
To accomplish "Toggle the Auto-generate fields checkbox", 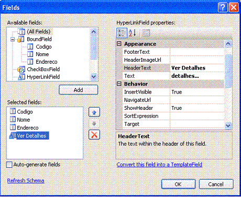I will (x=9, y=165).
